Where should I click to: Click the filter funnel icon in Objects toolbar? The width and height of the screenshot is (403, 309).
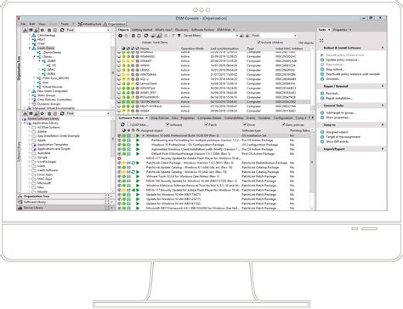tap(179, 36)
